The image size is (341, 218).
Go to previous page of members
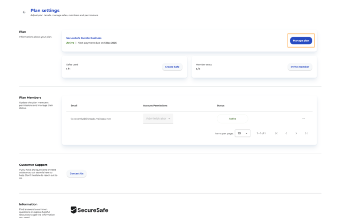287,133
